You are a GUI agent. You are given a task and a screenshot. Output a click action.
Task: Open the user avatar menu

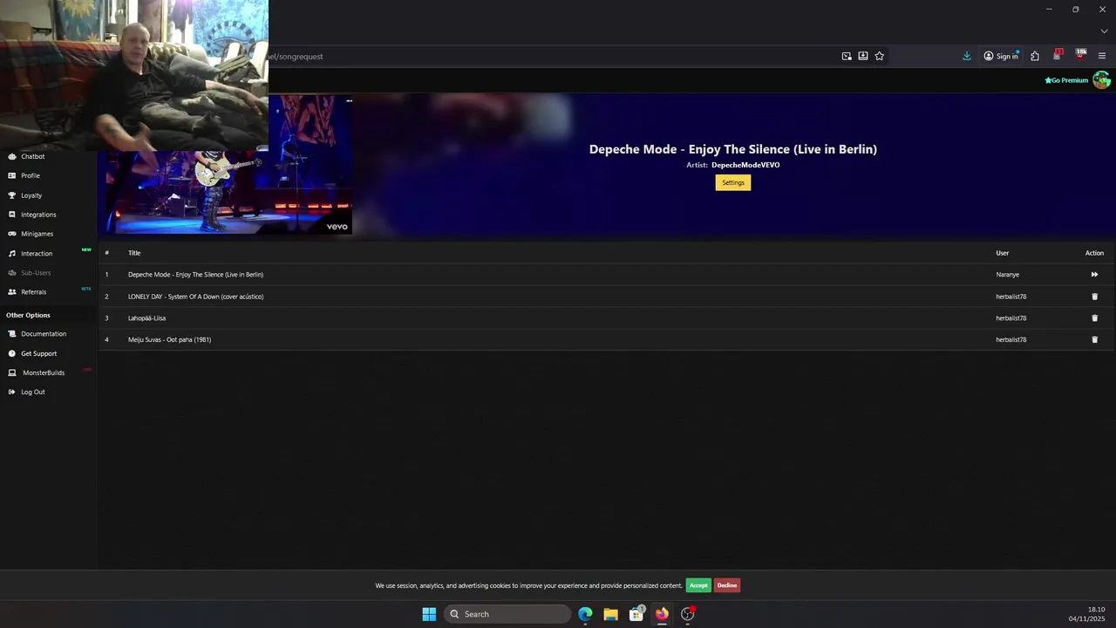coord(1102,80)
